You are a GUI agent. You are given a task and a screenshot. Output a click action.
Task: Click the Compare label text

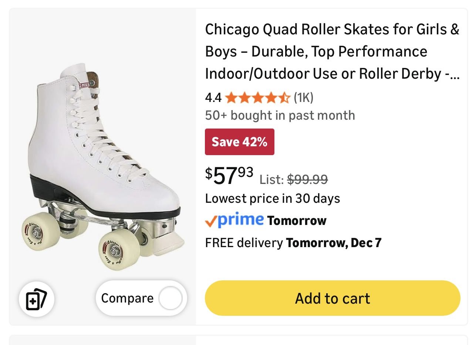(127, 298)
